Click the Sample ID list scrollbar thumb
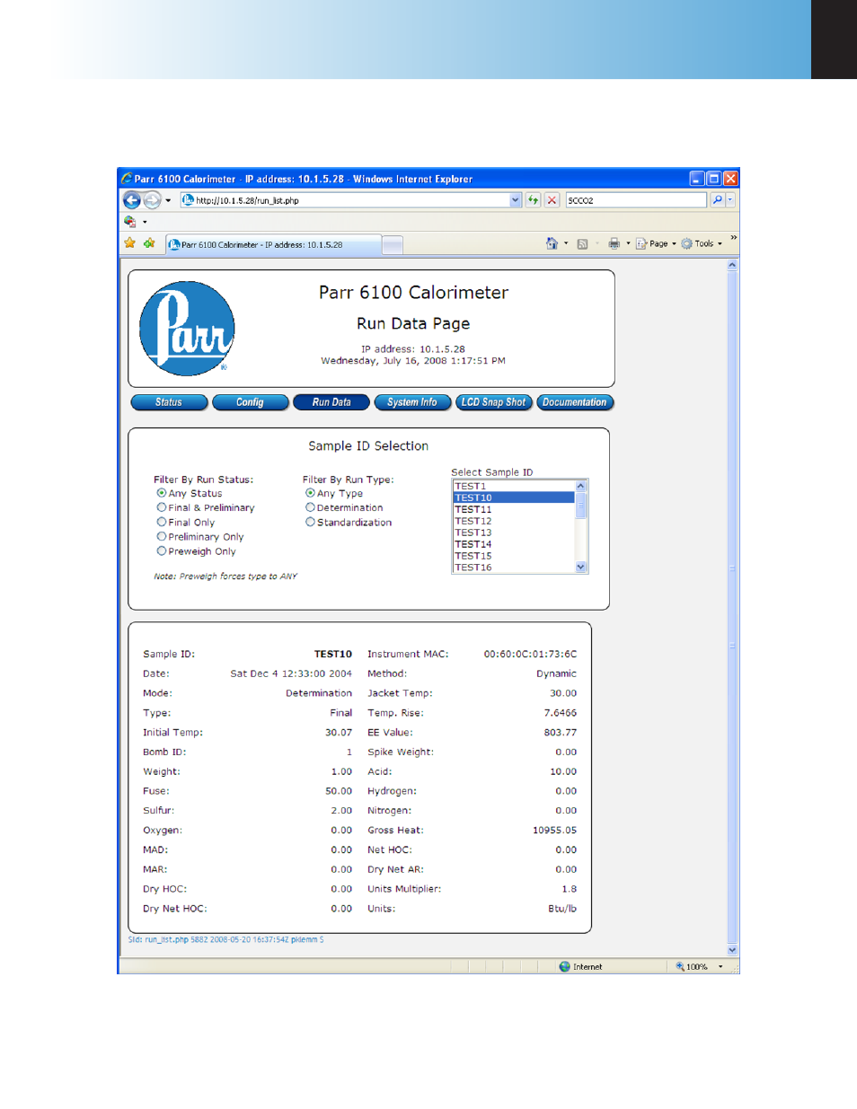 [580, 505]
